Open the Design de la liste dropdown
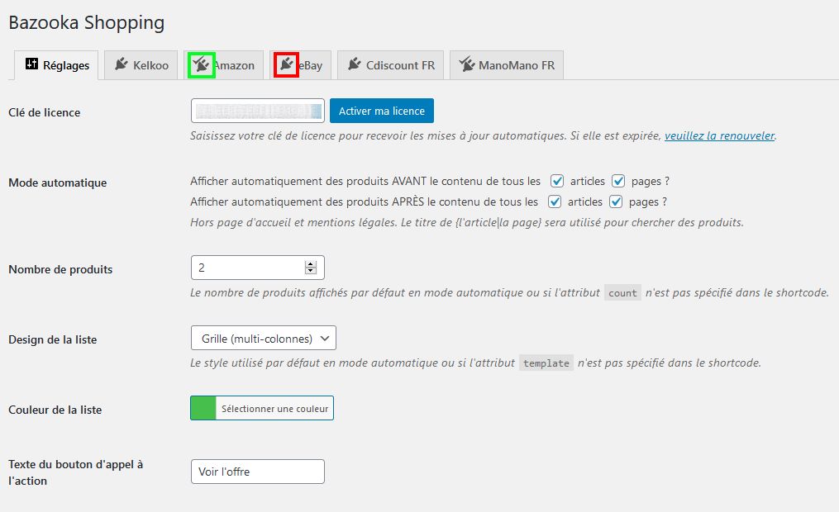Image resolution: width=839 pixels, height=512 pixels. tap(263, 339)
